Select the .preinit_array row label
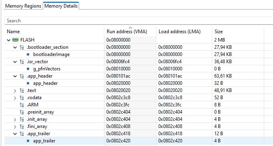The image size is (273, 146). click(x=40, y=112)
